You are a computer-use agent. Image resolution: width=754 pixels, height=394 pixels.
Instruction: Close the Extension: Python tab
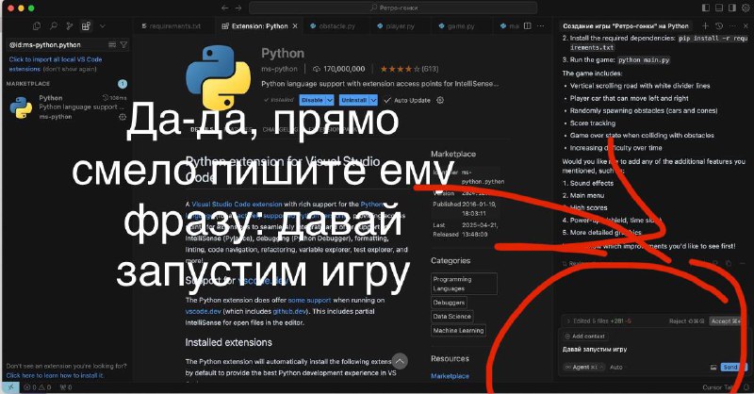[295, 26]
